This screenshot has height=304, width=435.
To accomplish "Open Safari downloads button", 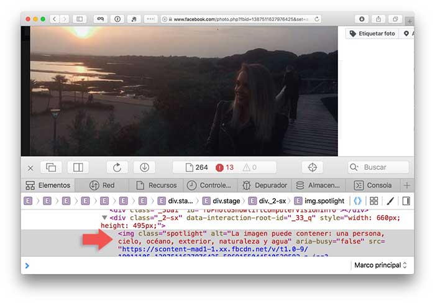I will tap(362, 19).
